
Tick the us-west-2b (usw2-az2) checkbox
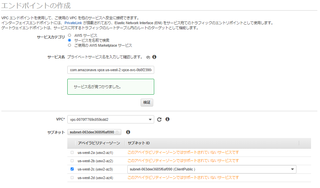(x=72, y=161)
